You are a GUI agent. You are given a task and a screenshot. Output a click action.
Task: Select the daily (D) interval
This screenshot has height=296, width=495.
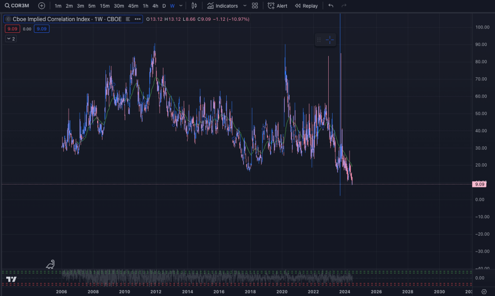click(x=164, y=6)
